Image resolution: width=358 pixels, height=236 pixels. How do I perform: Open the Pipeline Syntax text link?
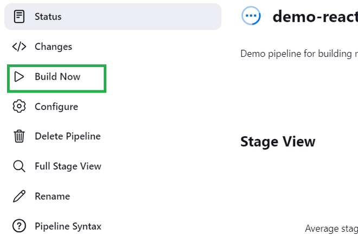[x=68, y=226]
